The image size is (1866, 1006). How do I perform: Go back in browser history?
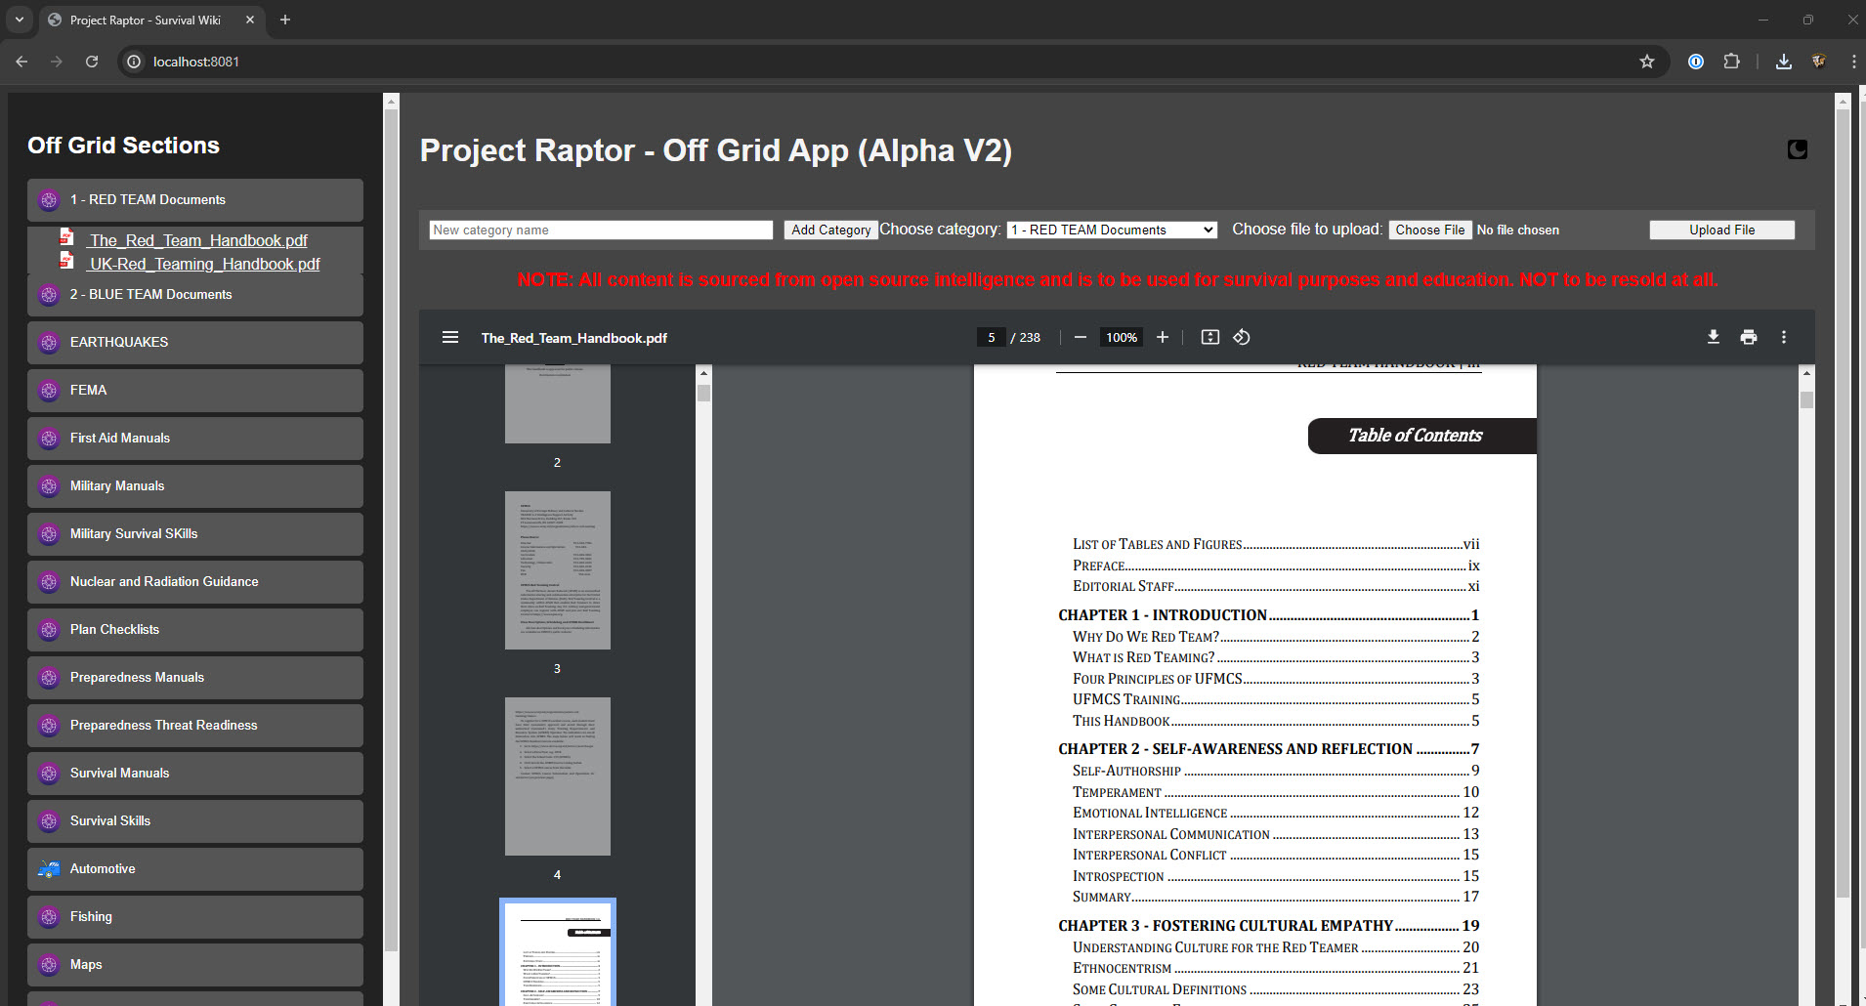[21, 62]
